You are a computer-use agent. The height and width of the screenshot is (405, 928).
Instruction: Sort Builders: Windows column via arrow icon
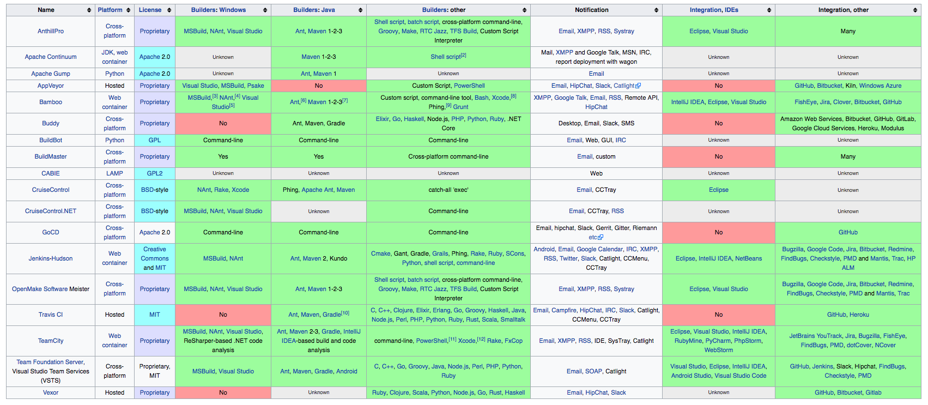(265, 10)
